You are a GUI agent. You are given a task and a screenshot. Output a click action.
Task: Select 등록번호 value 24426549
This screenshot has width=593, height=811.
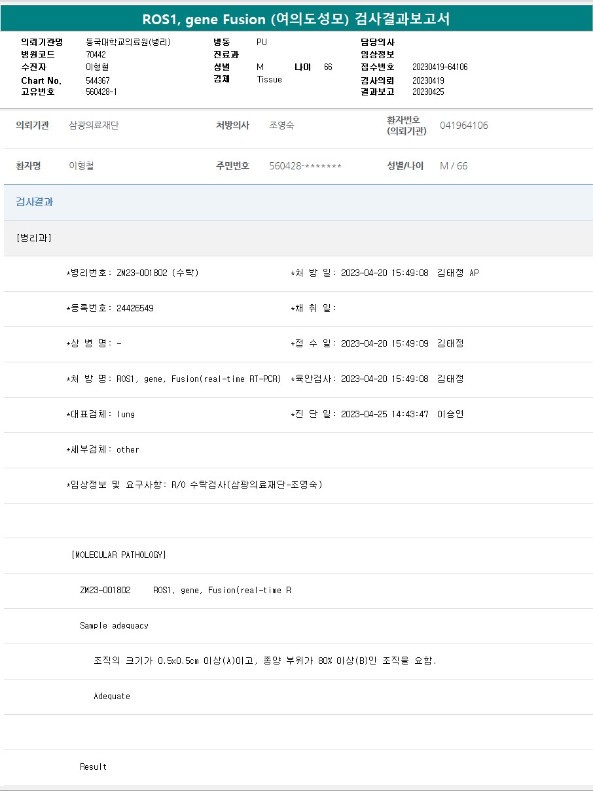135,308
